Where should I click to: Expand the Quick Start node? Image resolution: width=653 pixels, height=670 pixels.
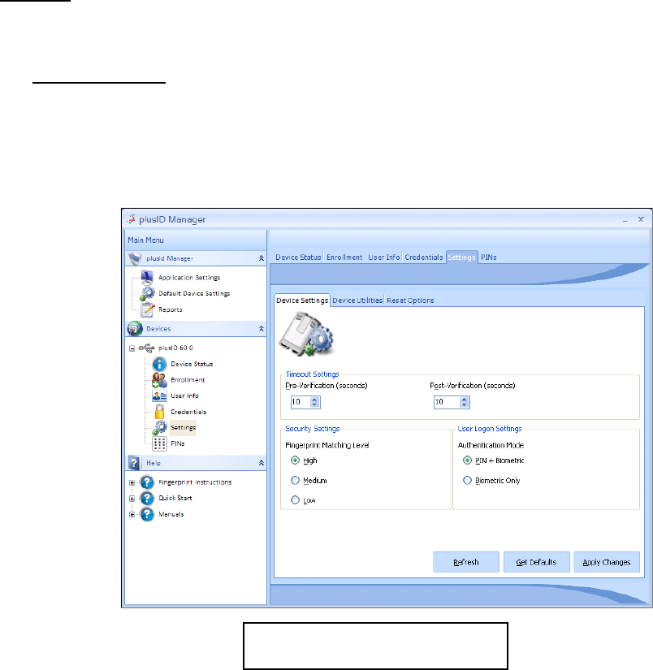(x=132, y=499)
